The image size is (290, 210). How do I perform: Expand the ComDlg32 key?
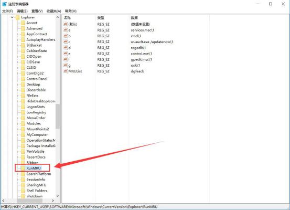click(18, 73)
